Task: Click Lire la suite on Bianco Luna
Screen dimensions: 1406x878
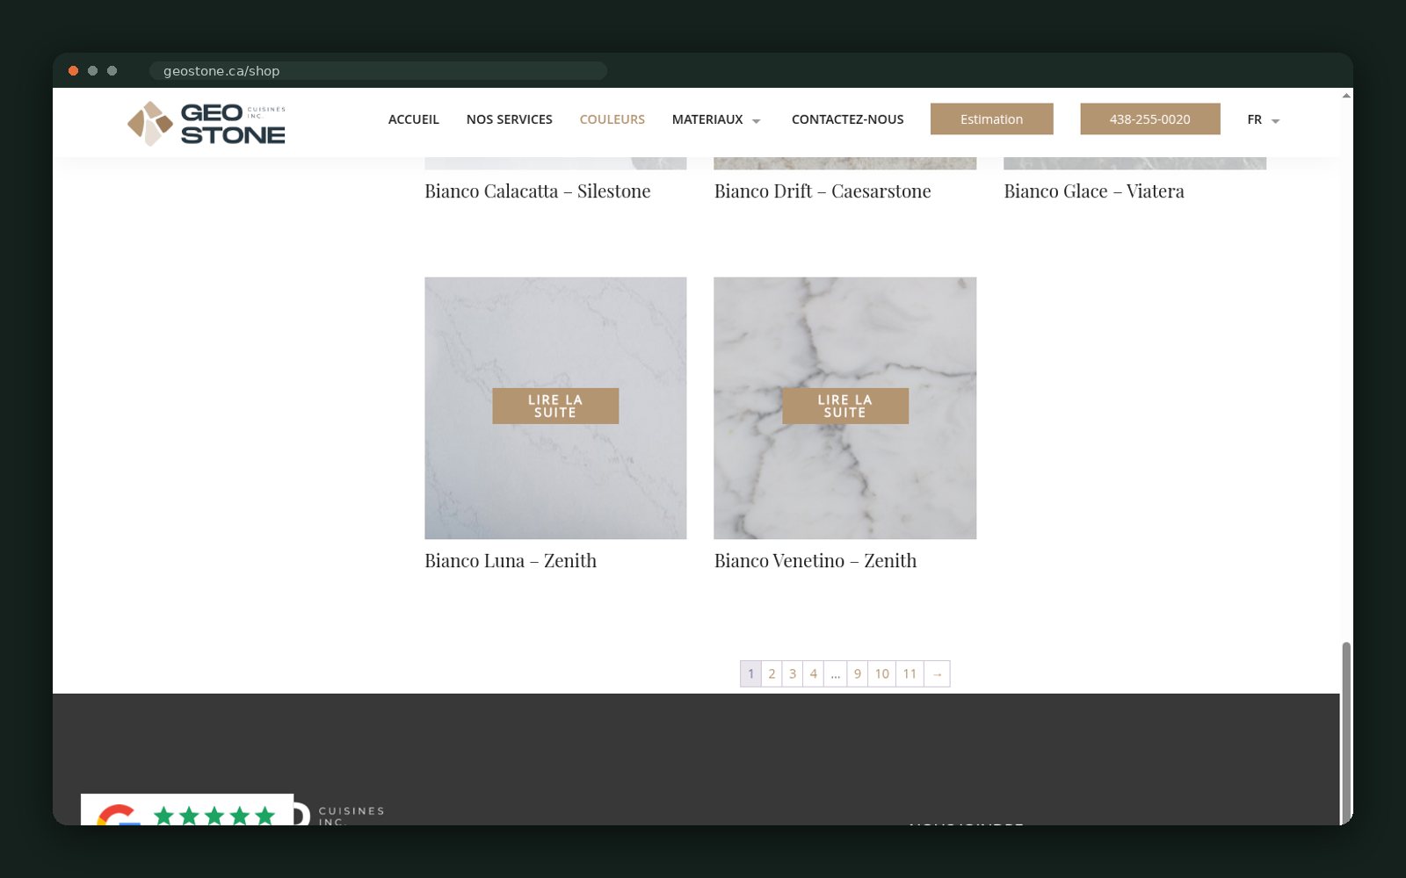Action: (555, 406)
